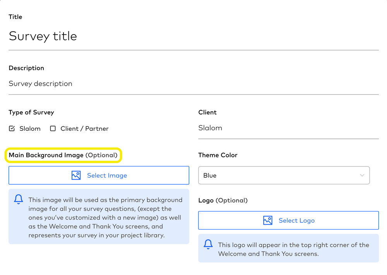Click the Select Logo button
The width and height of the screenshot is (387, 275).
(x=288, y=220)
